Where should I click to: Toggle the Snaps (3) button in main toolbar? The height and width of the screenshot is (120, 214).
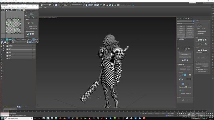tap(59, 5)
